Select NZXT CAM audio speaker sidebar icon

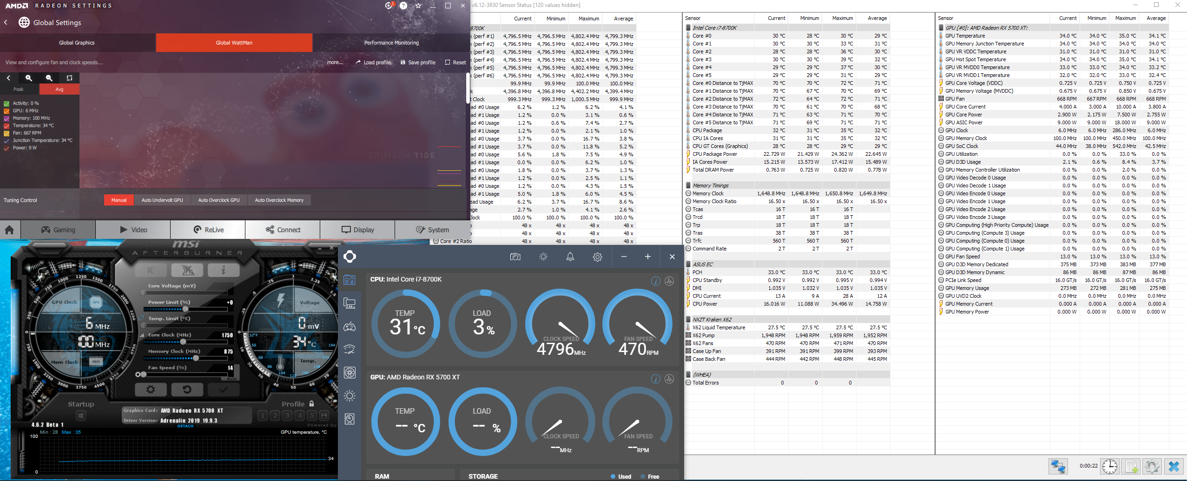coord(350,419)
